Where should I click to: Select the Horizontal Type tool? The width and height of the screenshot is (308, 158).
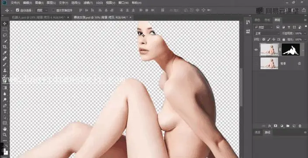[x=5, y=111]
